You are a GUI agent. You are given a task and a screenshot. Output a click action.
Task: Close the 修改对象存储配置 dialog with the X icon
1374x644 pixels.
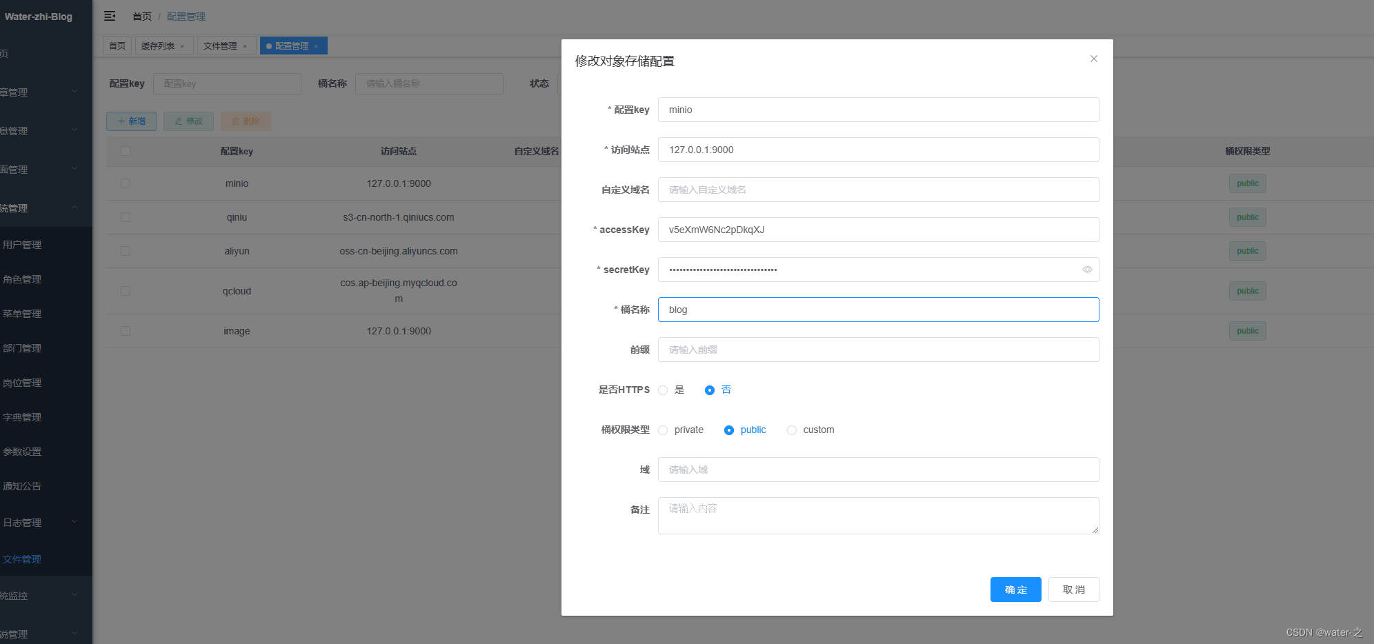(x=1093, y=59)
